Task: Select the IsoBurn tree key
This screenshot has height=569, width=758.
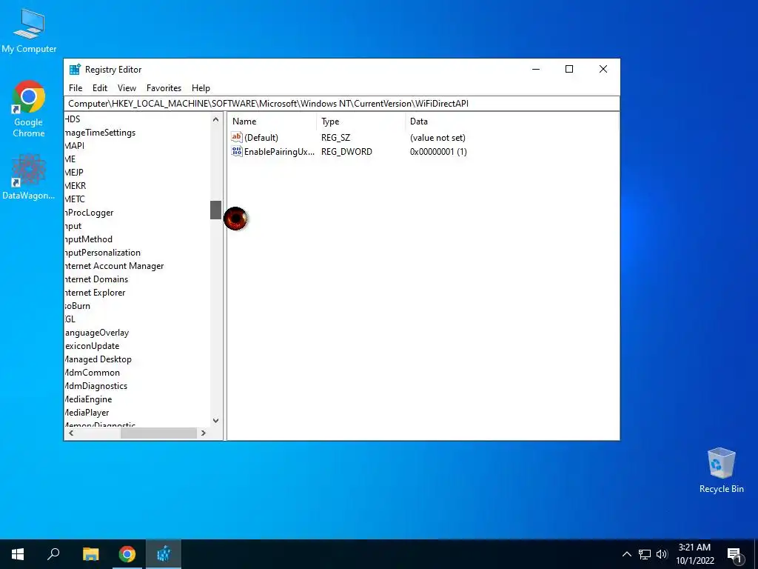Action: coord(77,306)
